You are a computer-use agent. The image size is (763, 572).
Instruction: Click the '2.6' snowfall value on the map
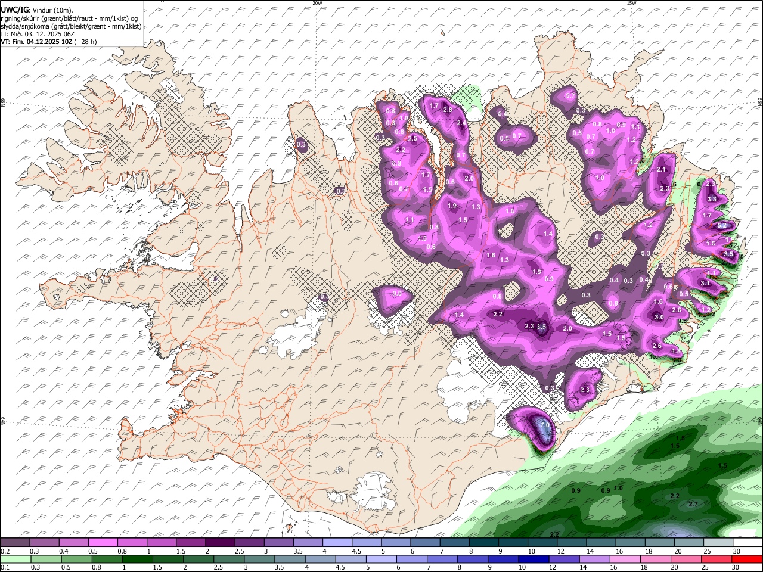(657, 346)
